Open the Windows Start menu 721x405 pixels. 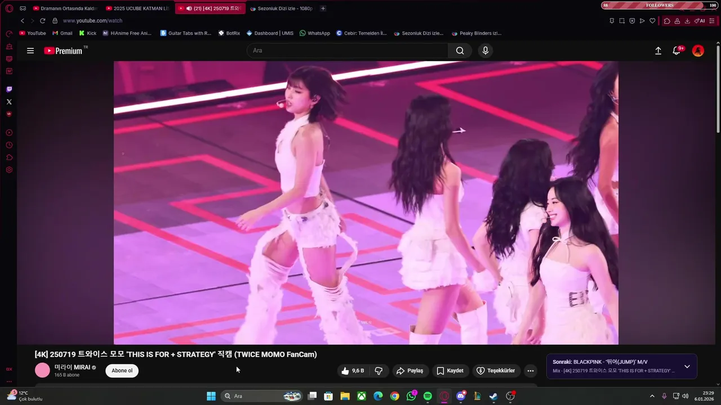coord(211,396)
